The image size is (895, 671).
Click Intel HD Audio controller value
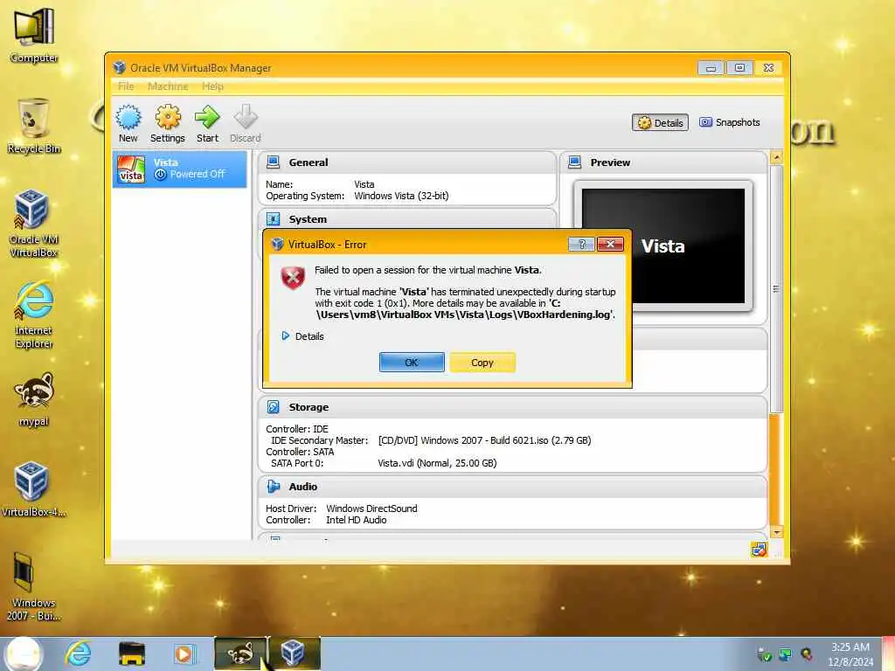pyautogui.click(x=357, y=520)
